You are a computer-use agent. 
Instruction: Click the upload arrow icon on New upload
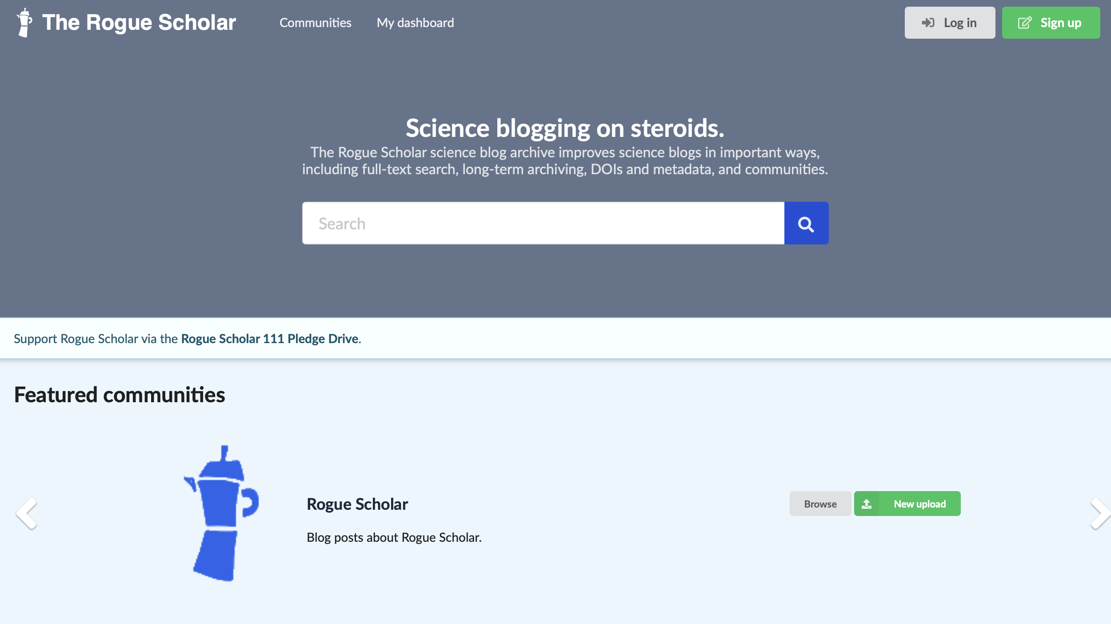pyautogui.click(x=867, y=504)
